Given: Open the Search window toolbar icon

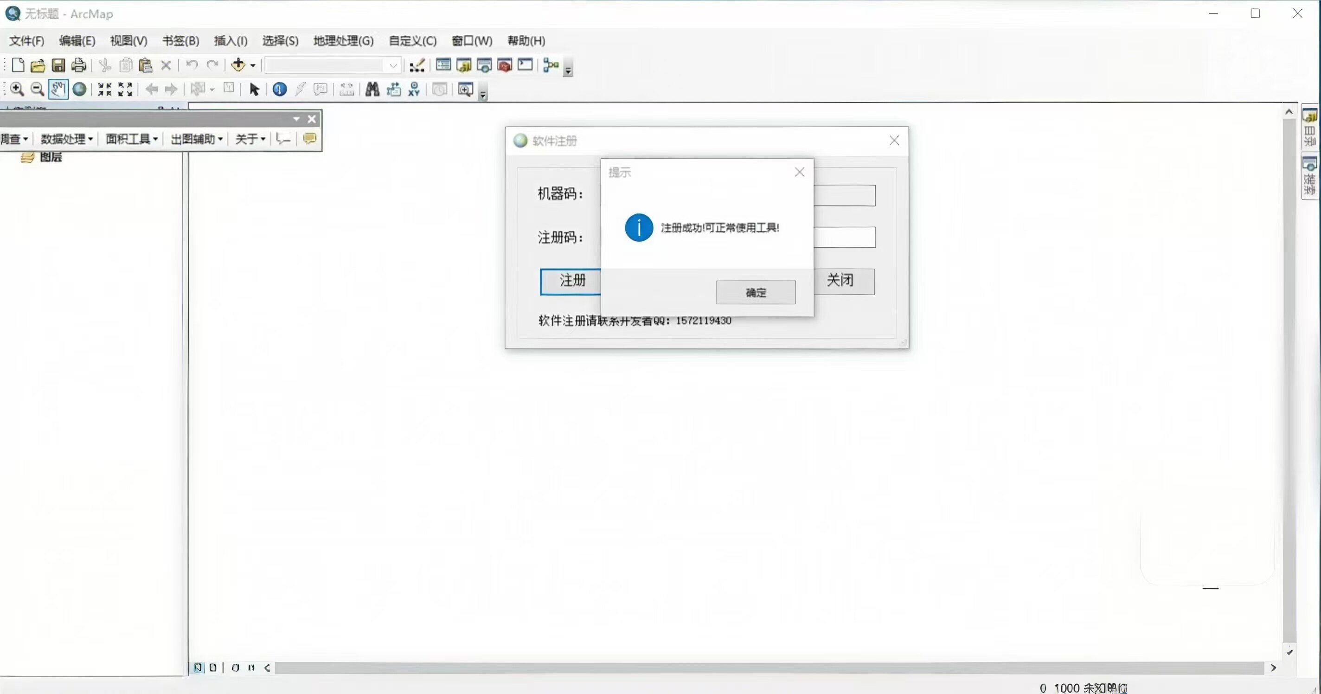Looking at the screenshot, I should 484,65.
